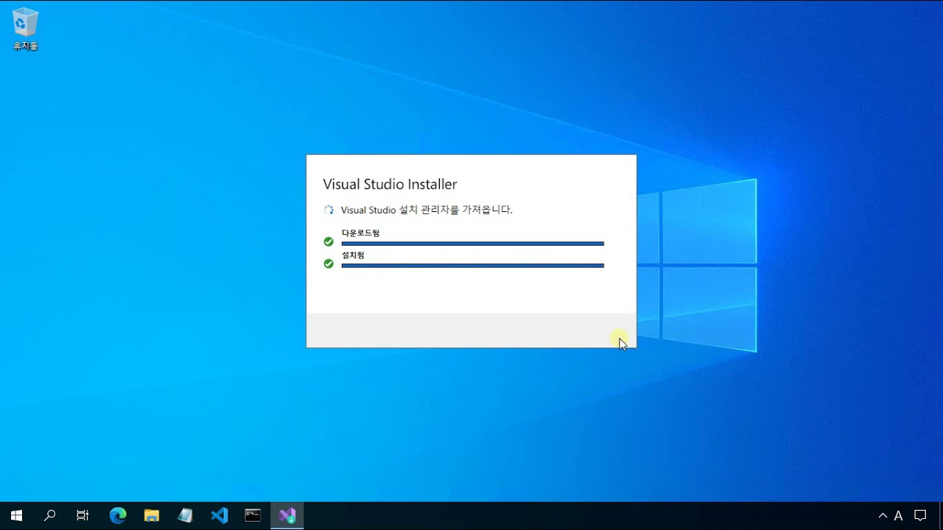Open File Explorer from the taskbar
The width and height of the screenshot is (943, 530).
coord(152,515)
